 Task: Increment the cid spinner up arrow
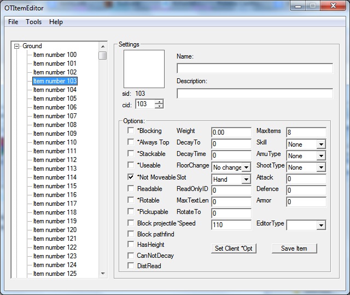tap(159, 102)
